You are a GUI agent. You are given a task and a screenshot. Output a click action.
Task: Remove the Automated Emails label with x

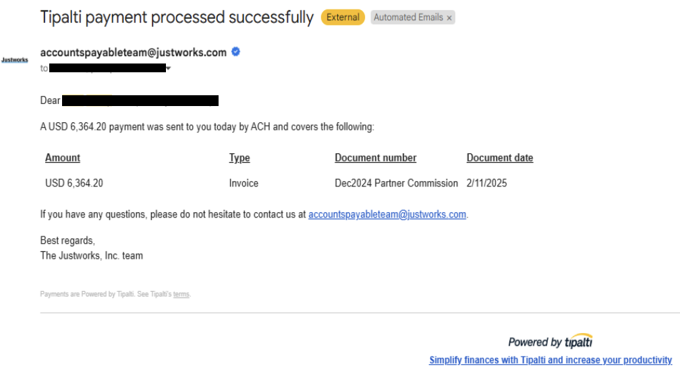click(x=449, y=18)
